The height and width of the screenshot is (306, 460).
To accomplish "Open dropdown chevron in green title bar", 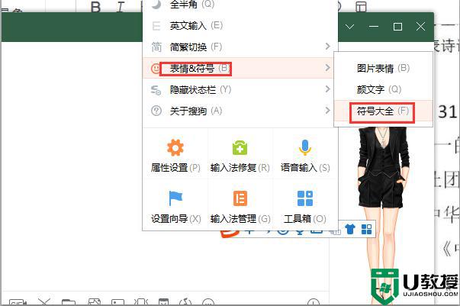I will click(349, 27).
